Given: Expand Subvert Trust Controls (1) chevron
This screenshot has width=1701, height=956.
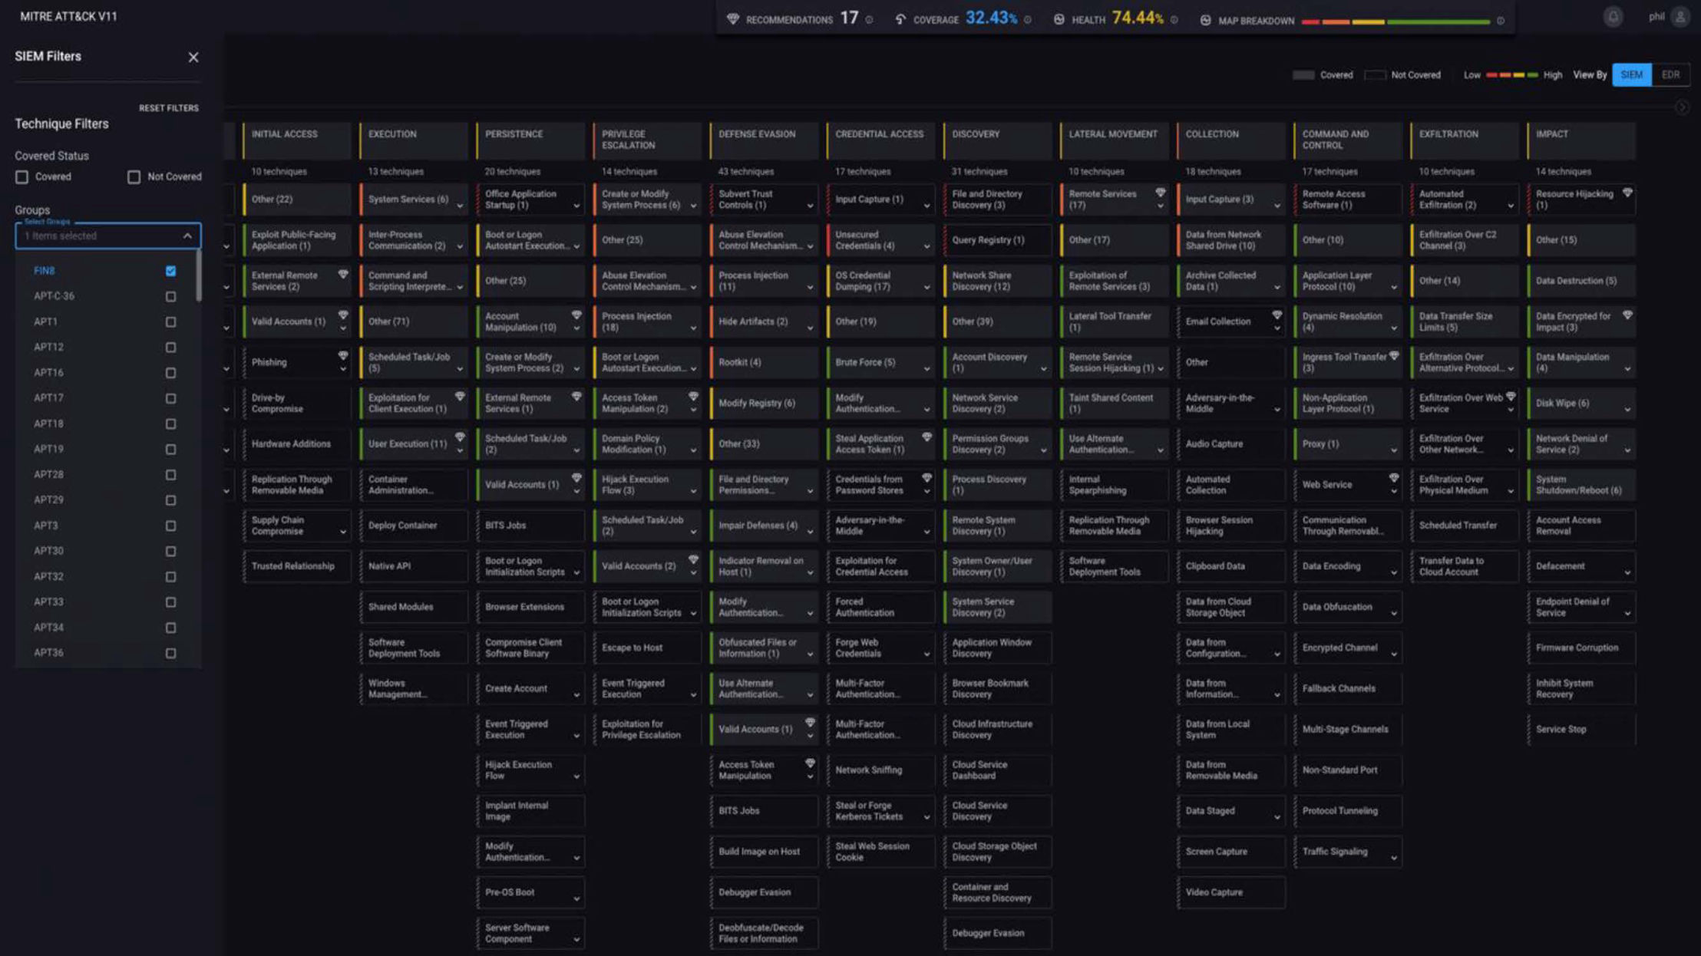Looking at the screenshot, I should click(x=810, y=206).
